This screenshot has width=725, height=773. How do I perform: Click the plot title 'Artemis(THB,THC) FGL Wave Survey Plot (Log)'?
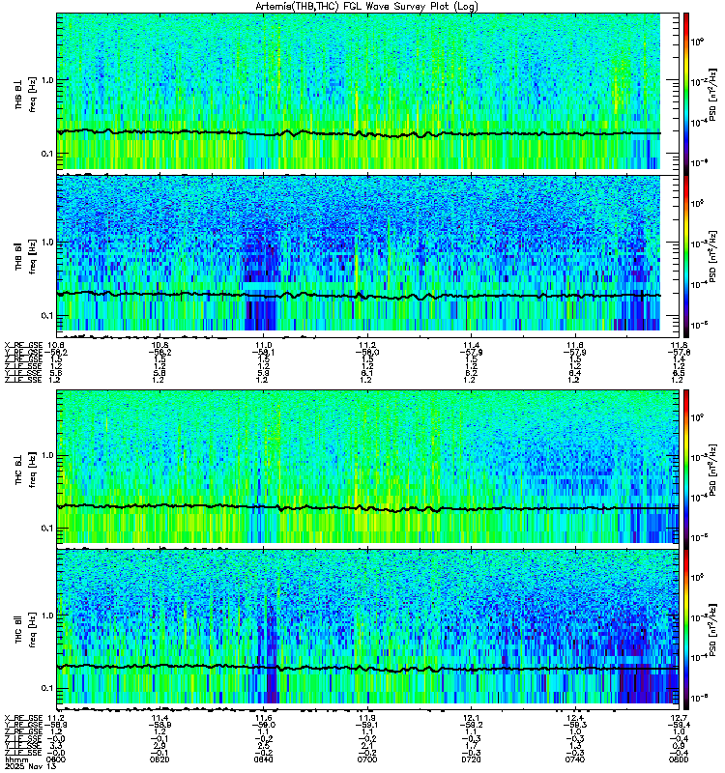(x=366, y=7)
